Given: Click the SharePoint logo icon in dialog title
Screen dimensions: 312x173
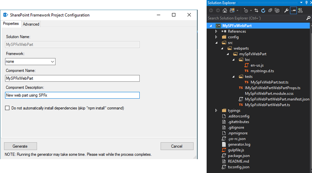Looking at the screenshot, I should 6,15.
